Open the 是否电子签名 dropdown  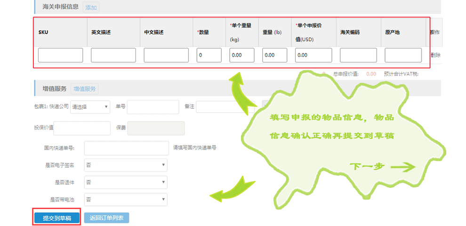click(126, 165)
